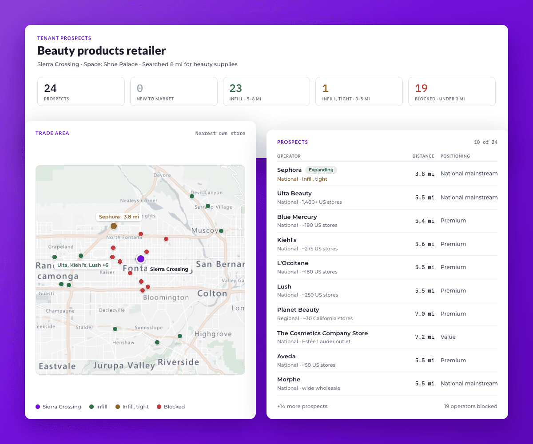The width and height of the screenshot is (533, 444).
Task: Click the green map dot beside Muscoy
Action: (221, 231)
